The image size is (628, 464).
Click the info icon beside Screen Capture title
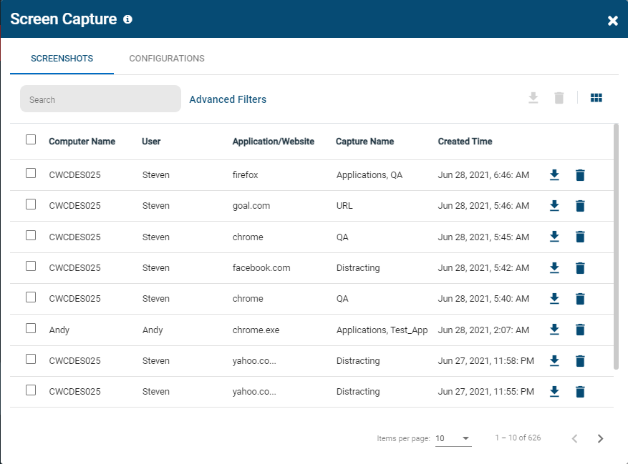click(127, 19)
